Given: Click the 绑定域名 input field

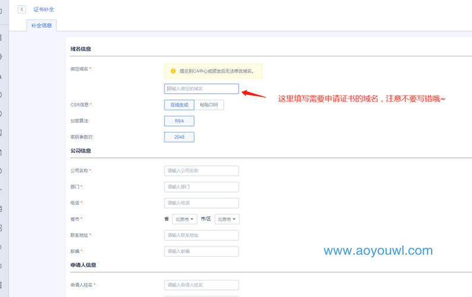Looking at the screenshot, I should [201, 89].
